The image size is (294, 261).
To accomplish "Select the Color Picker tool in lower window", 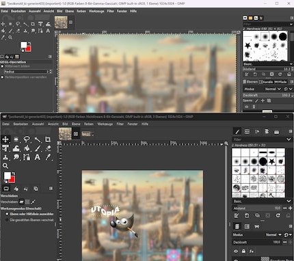I will click(x=48, y=157).
